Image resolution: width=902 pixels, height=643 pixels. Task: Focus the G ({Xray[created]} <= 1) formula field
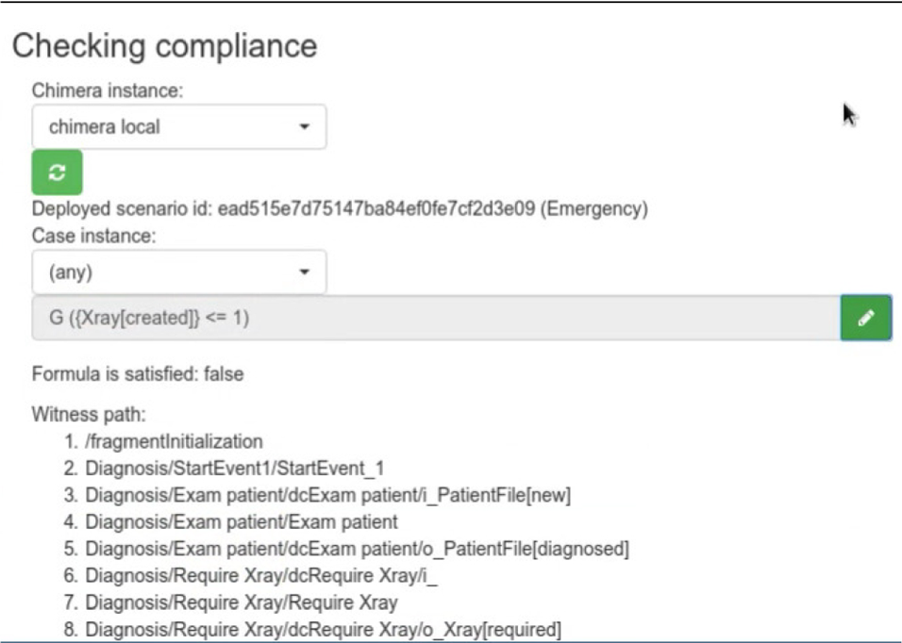pos(434,319)
